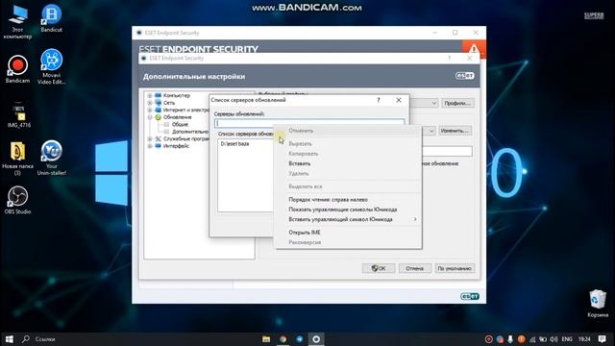Expand the Интернет и электро... node
The height and width of the screenshot is (346, 615).
click(x=150, y=110)
